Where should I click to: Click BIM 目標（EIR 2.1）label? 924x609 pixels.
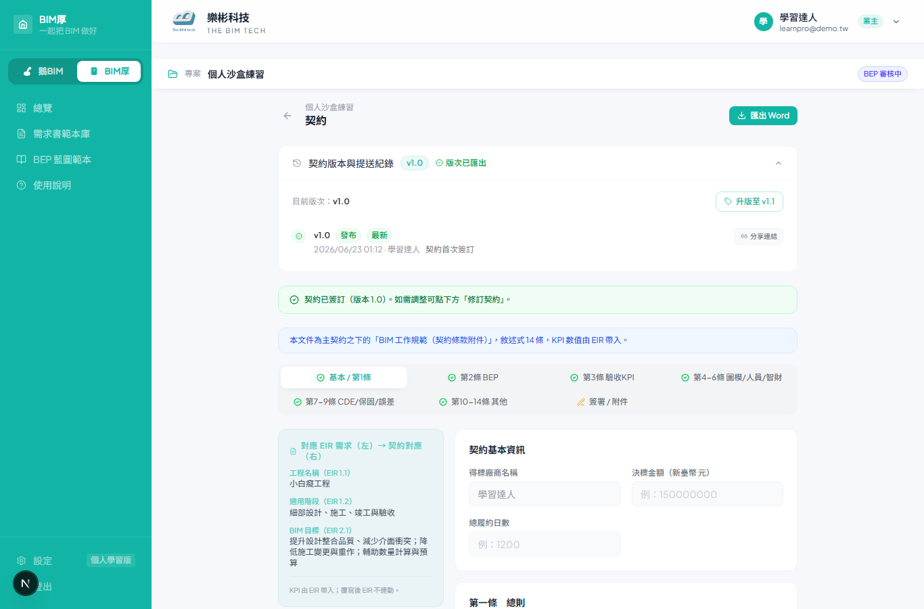pyautogui.click(x=321, y=531)
